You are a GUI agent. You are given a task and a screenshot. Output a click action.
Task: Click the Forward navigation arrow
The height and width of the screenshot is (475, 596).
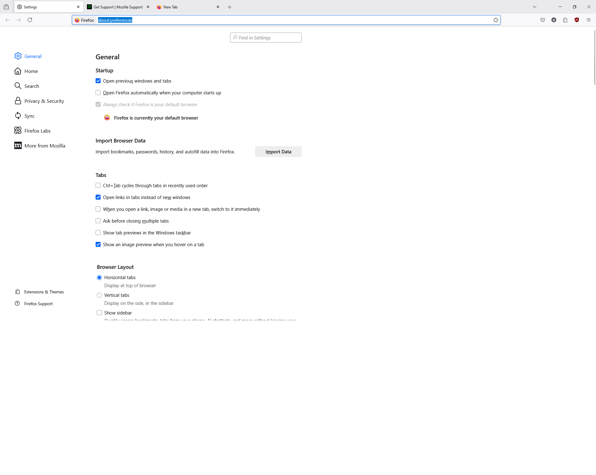(19, 20)
